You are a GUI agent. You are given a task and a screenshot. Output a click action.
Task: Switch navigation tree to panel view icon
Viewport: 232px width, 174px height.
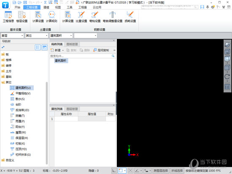click(x=44, y=47)
